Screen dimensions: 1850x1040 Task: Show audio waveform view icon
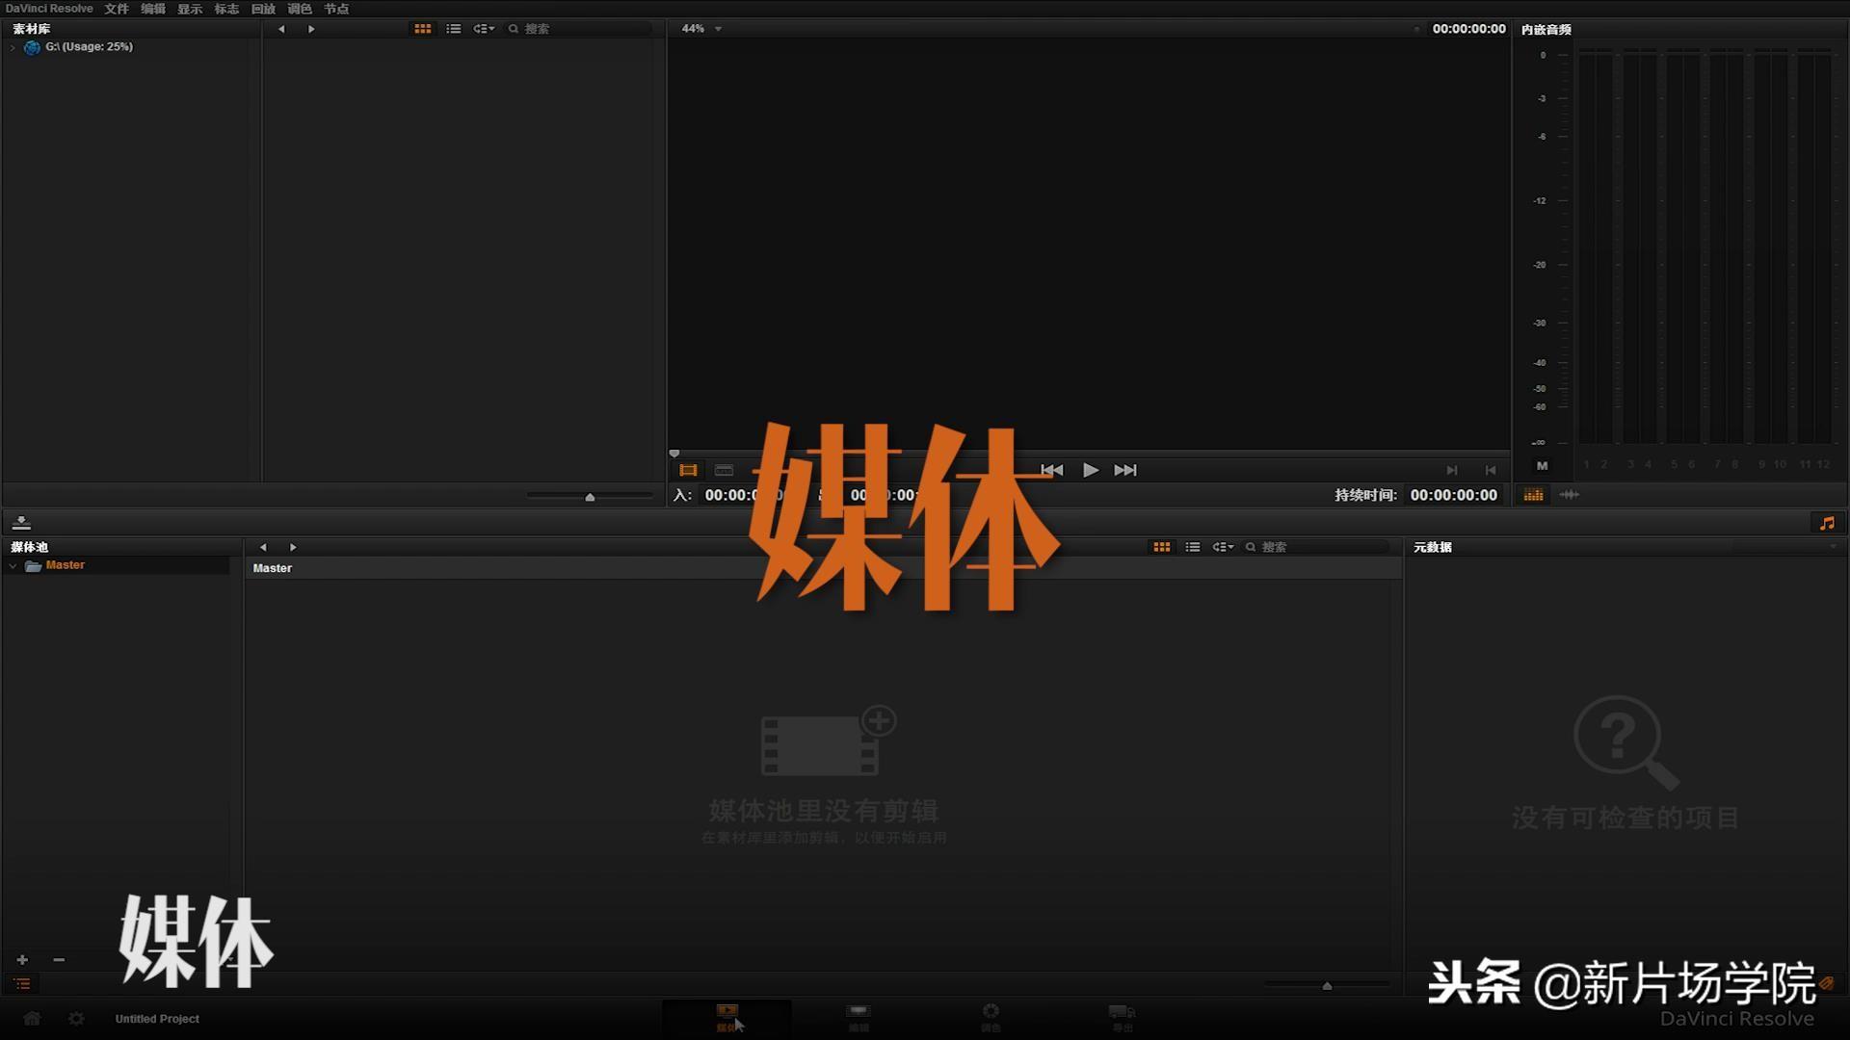1569,495
